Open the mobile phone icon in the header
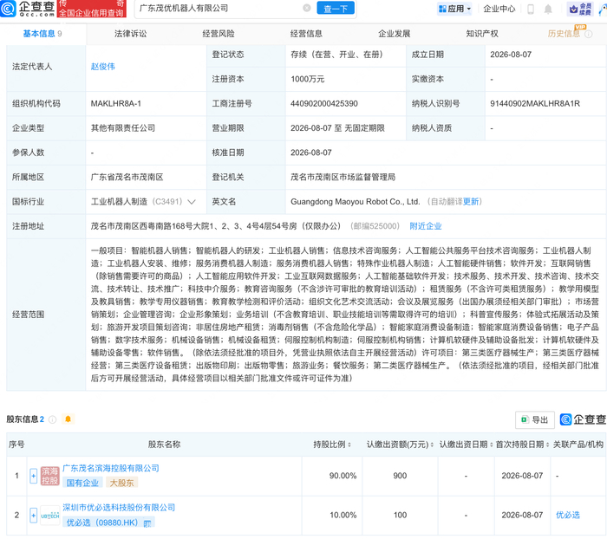Viewport: 607px width, 539px height. click(x=531, y=9)
